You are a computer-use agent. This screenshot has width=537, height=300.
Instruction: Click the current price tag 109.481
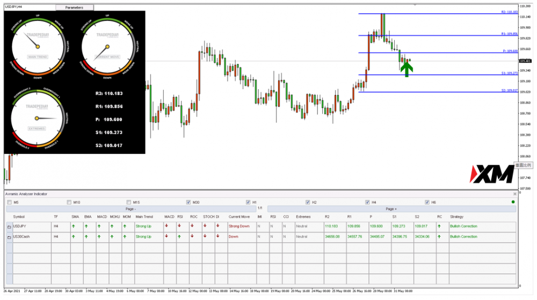point(525,61)
